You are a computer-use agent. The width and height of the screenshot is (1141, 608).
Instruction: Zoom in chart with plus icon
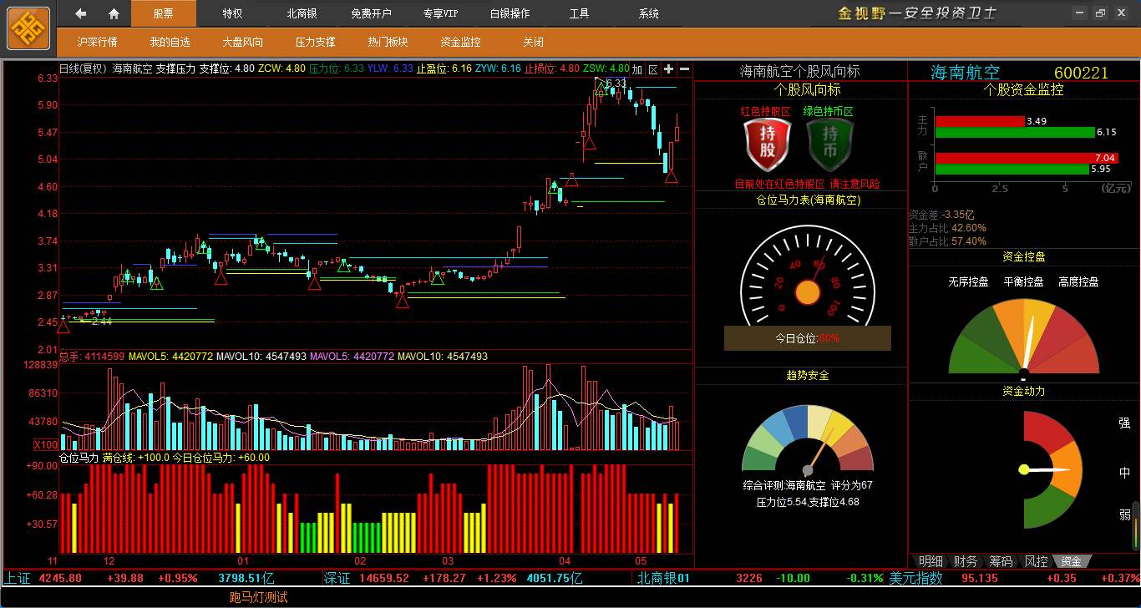click(668, 69)
